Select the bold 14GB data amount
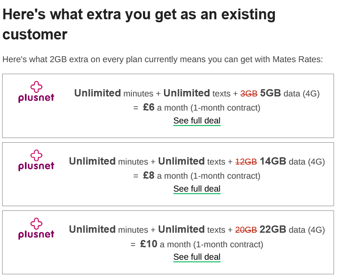The image size is (340, 279). click(273, 161)
